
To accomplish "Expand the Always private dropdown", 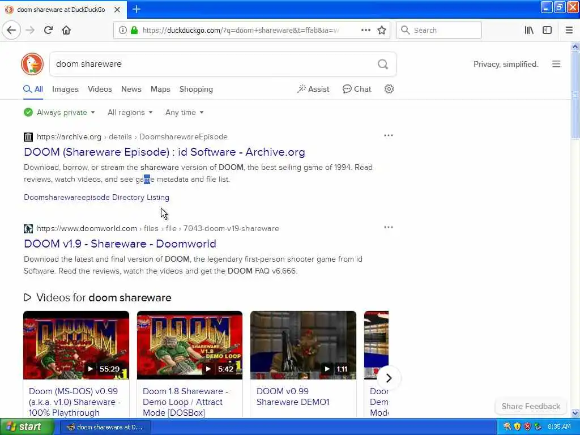I will (59, 113).
